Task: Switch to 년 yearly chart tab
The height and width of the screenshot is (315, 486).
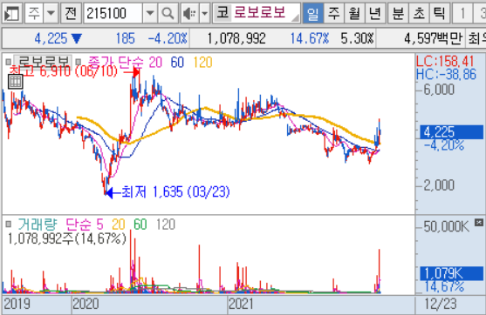Action: pyautogui.click(x=375, y=13)
